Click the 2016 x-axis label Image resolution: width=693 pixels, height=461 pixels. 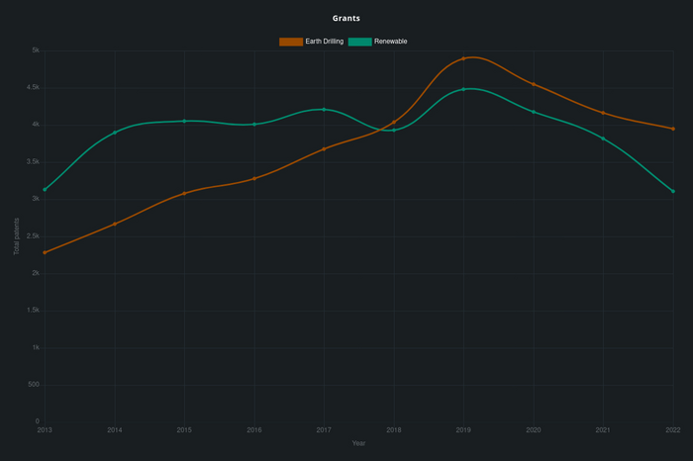254,430
